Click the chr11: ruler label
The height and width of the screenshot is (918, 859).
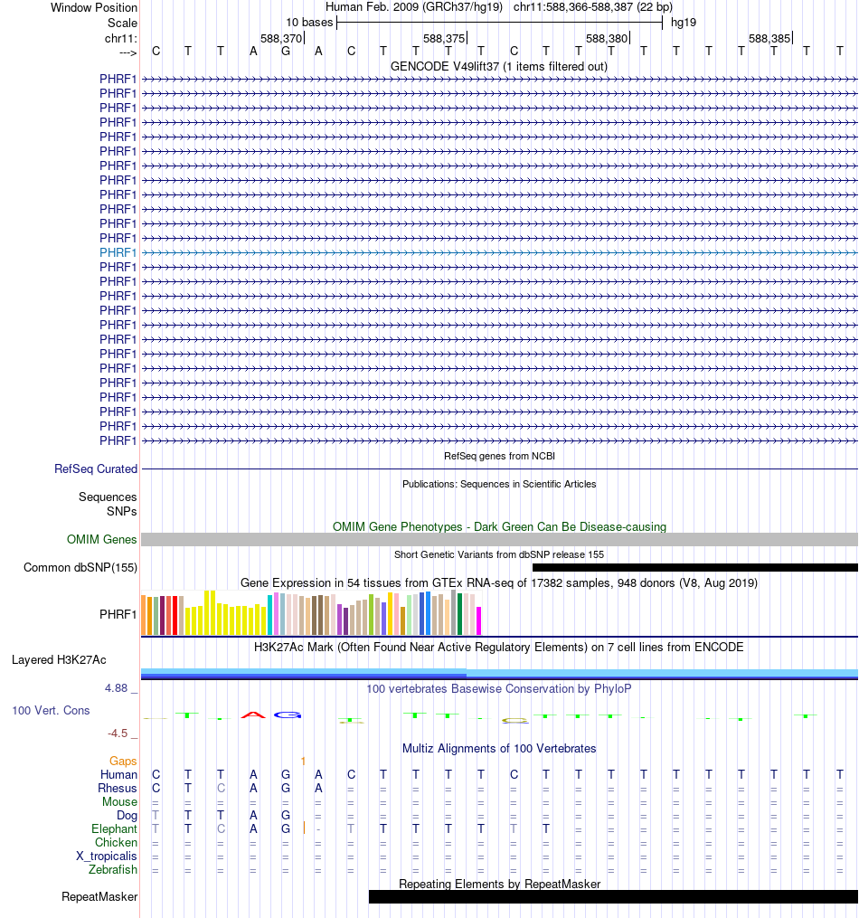[x=120, y=39]
